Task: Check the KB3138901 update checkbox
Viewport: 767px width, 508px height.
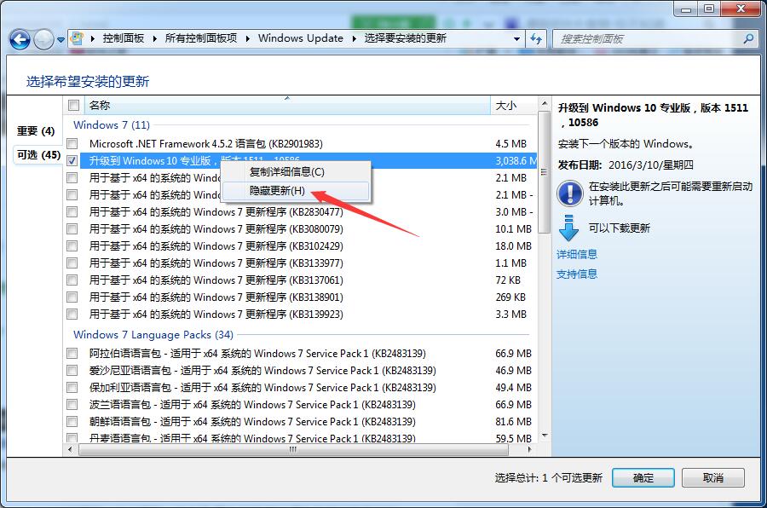Action: (72, 297)
